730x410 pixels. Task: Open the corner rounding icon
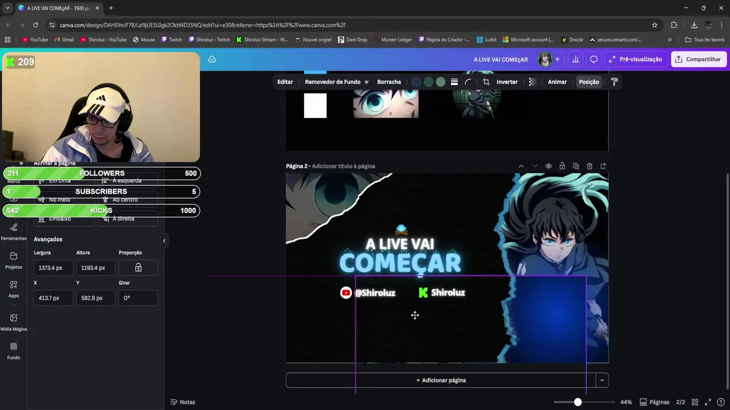click(468, 82)
